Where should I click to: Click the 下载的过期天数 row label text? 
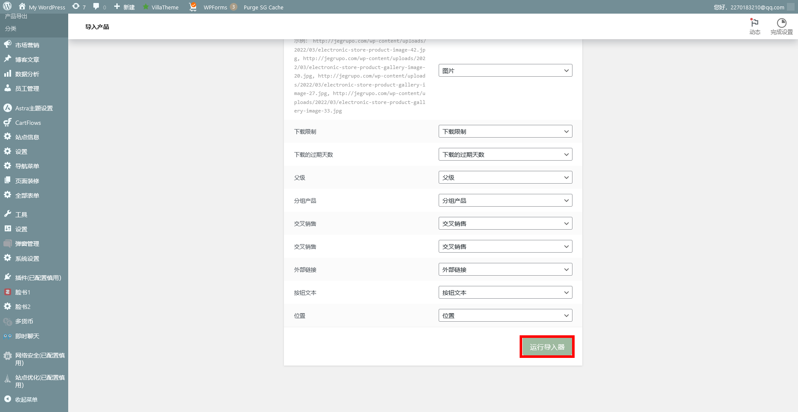click(313, 155)
